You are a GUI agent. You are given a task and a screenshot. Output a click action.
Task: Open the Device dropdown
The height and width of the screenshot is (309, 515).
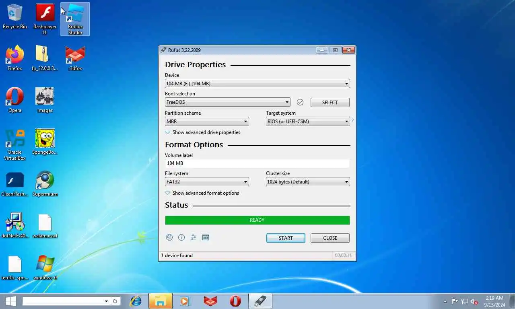257,84
